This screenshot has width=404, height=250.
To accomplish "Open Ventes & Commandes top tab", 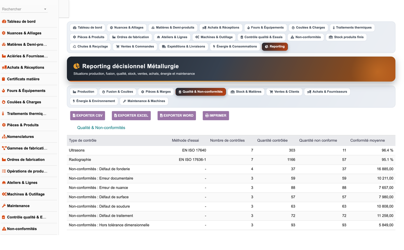I will 135,46.
